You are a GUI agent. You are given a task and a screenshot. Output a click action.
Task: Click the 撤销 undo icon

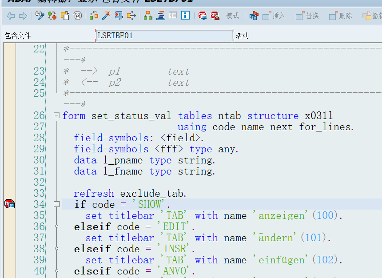368,16
